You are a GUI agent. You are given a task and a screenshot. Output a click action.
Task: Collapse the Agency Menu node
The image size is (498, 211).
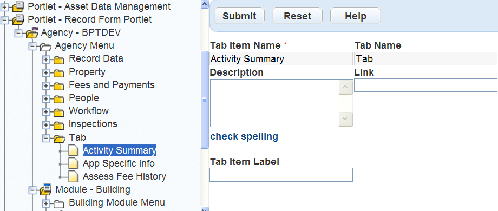[x=32, y=47]
